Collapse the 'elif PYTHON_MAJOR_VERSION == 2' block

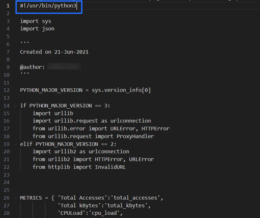tap(15, 144)
